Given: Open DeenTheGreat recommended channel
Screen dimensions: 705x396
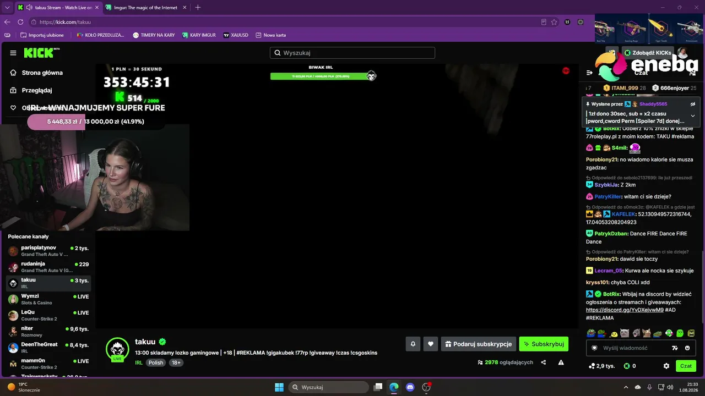Looking at the screenshot, I should pos(48,348).
